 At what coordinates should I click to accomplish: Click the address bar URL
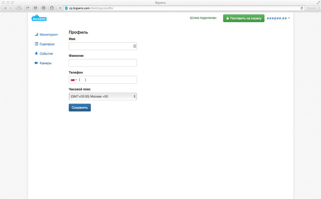[x=91, y=8]
